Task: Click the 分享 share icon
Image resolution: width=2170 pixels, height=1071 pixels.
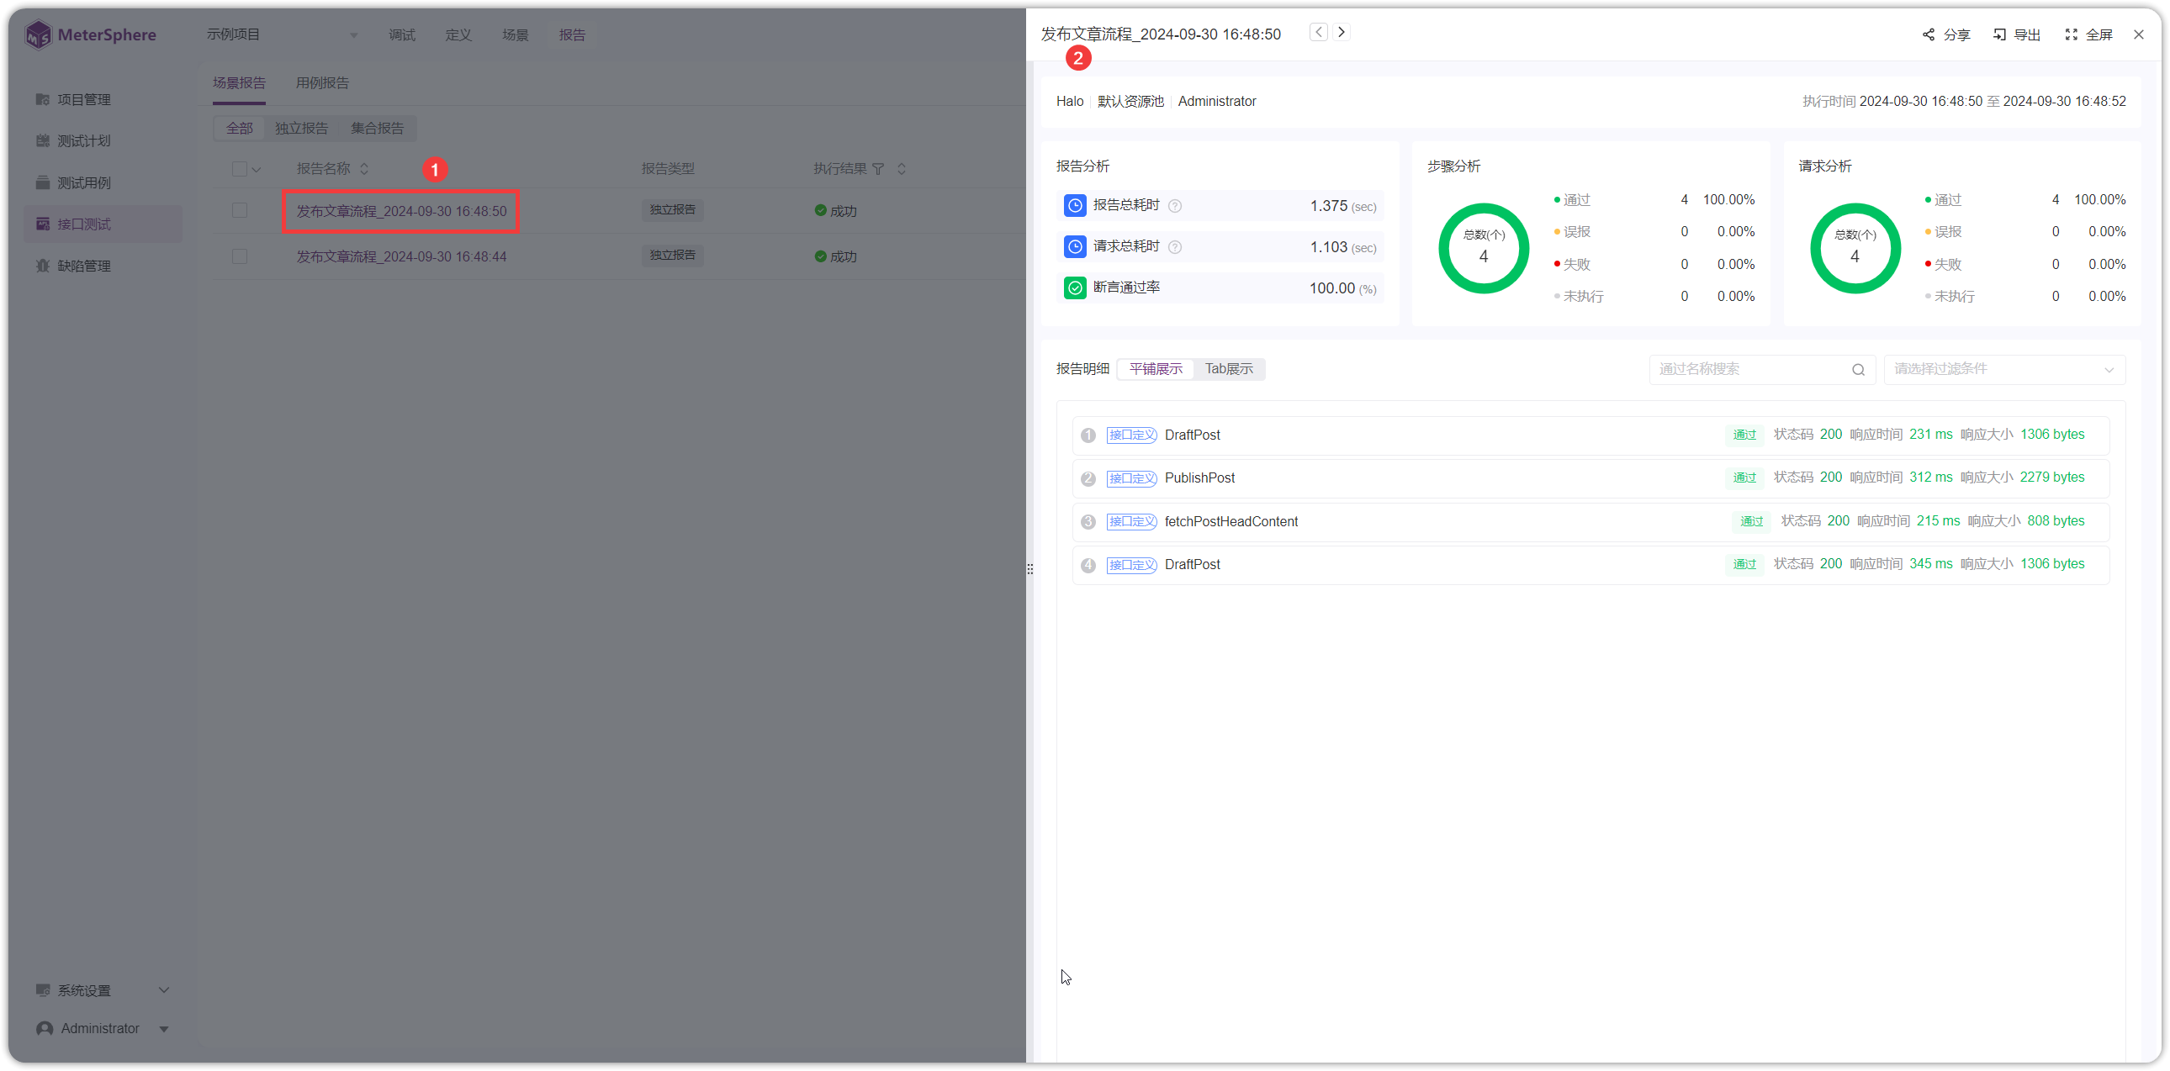Action: click(1929, 34)
